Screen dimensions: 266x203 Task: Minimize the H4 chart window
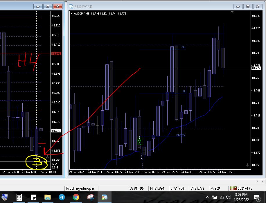[38, 6]
